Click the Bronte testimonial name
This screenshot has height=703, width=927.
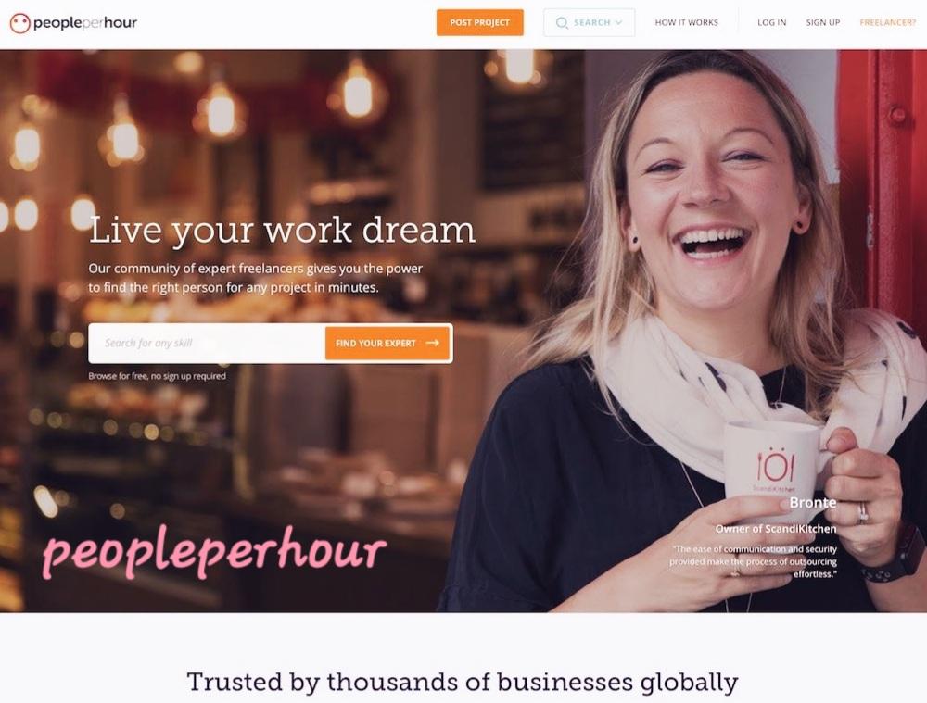point(813,502)
